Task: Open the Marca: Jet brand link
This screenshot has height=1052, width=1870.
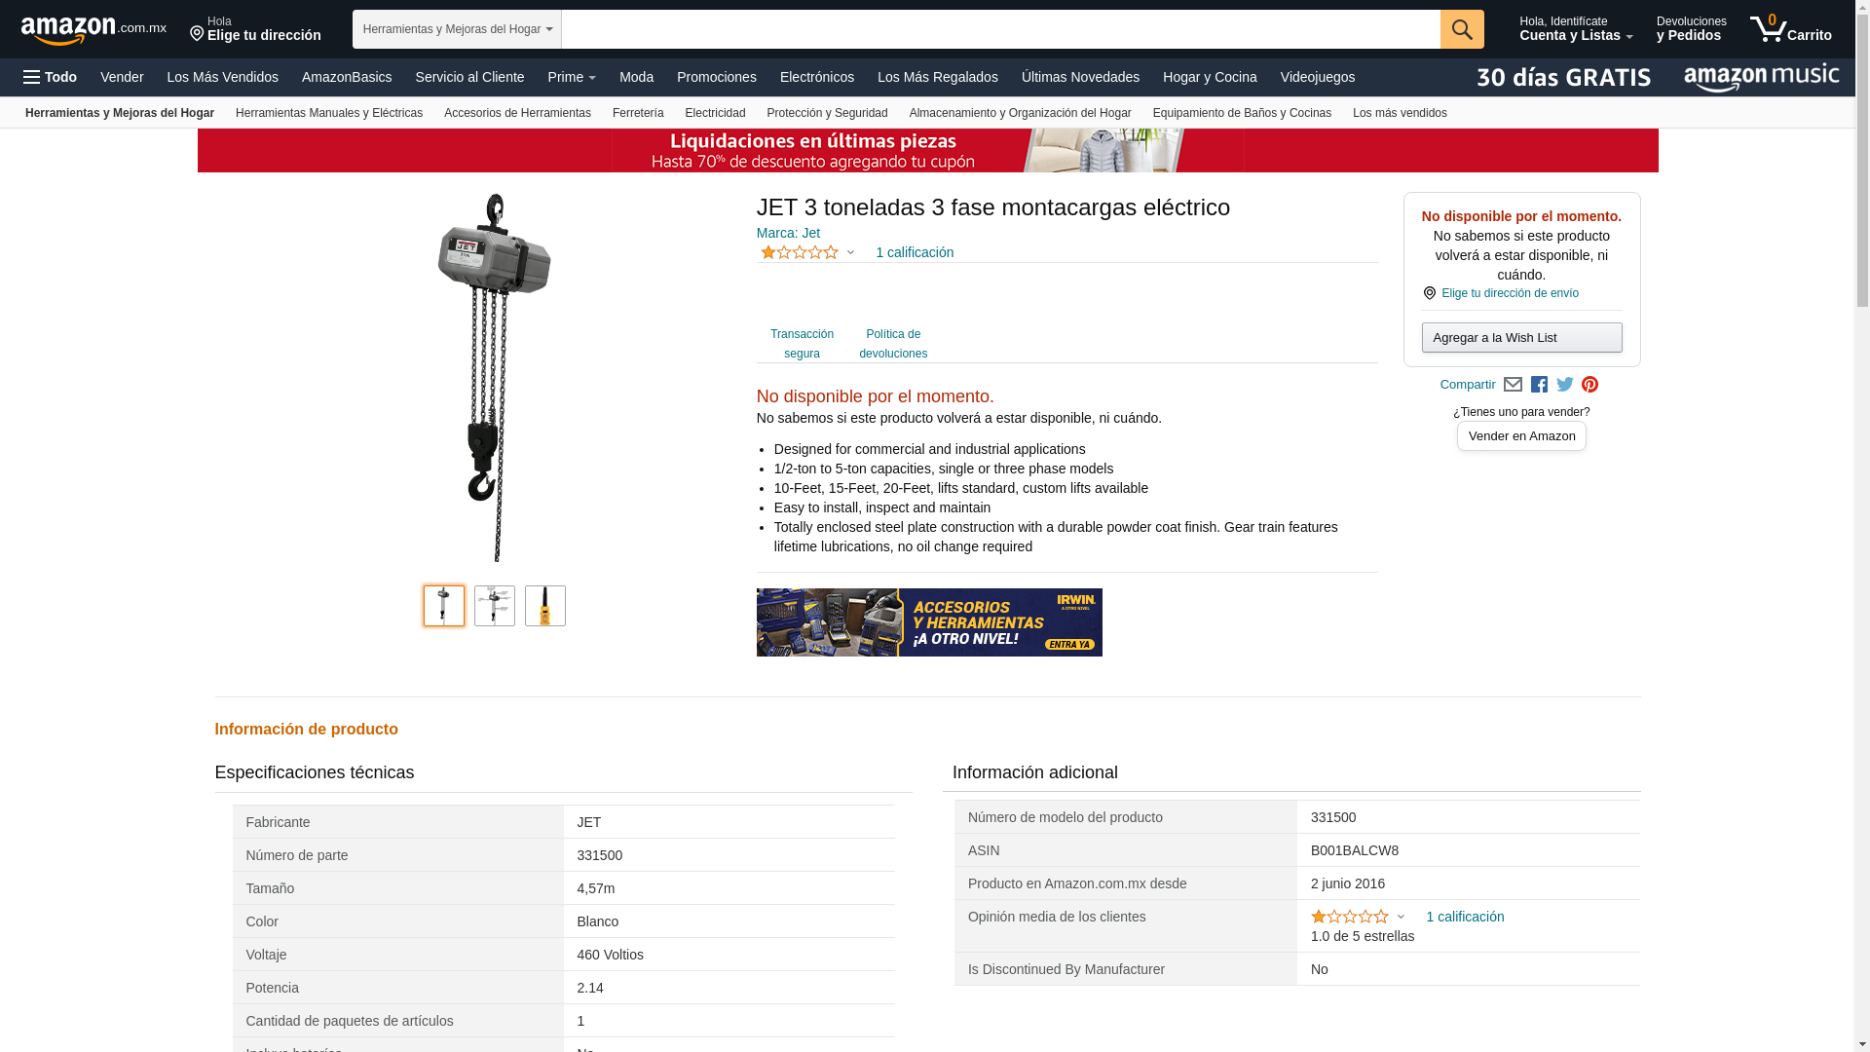Action: pos(788,233)
